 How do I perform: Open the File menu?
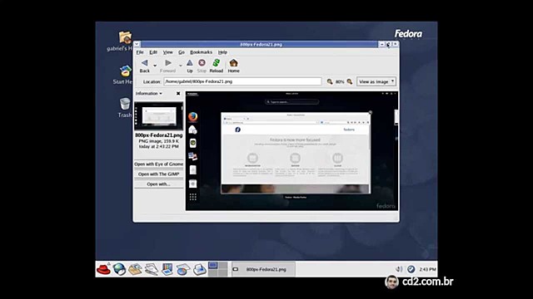(x=140, y=52)
